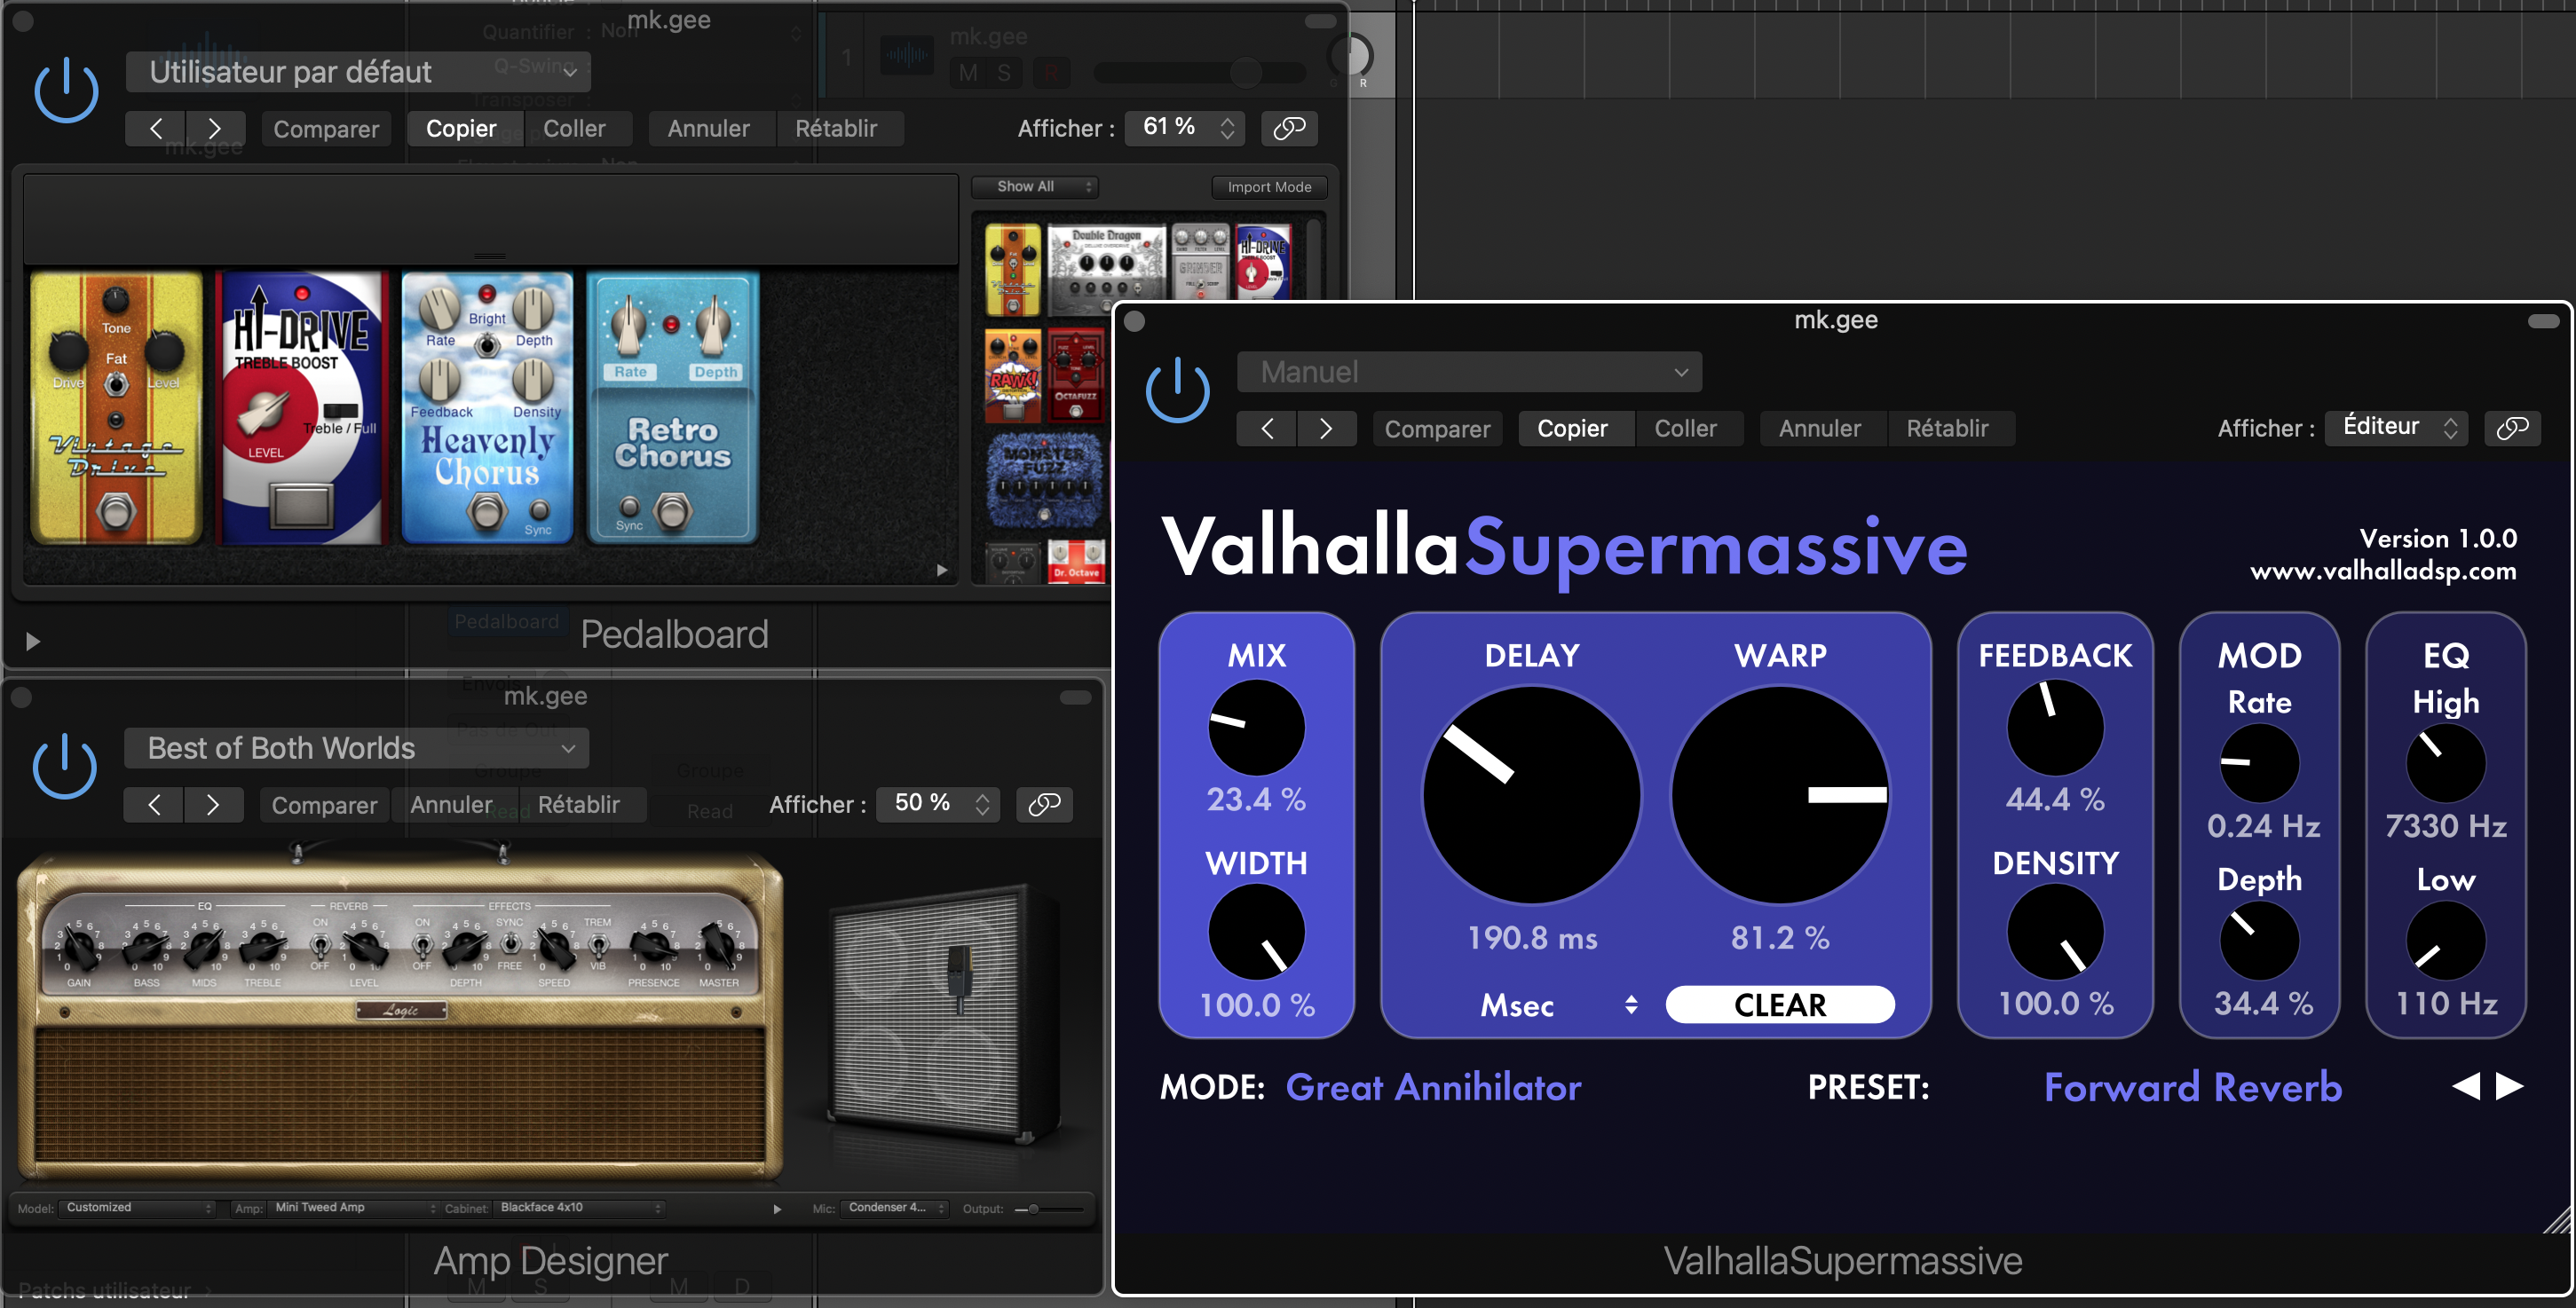Click the link icon in Amp Designer header

click(1044, 804)
